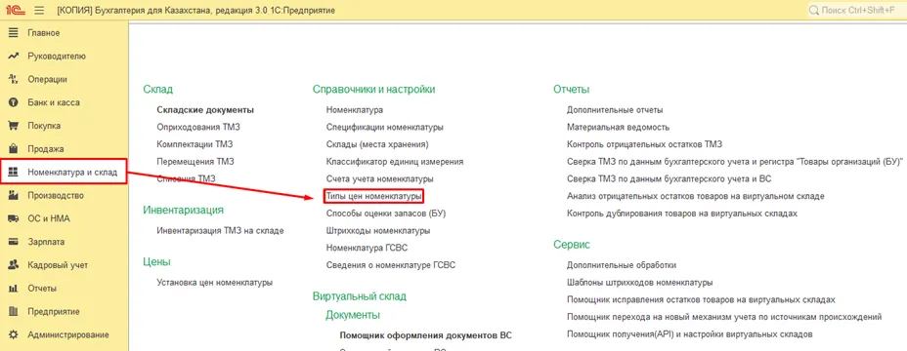
Task: Focus the Поиск Ctrl+Shift+F search field
Action: (857, 11)
